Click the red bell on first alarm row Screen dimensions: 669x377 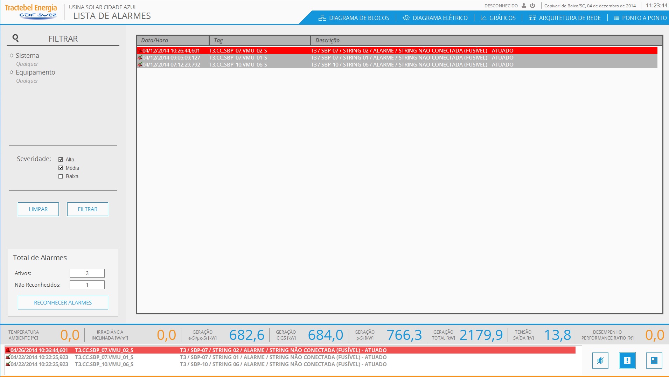(139, 50)
